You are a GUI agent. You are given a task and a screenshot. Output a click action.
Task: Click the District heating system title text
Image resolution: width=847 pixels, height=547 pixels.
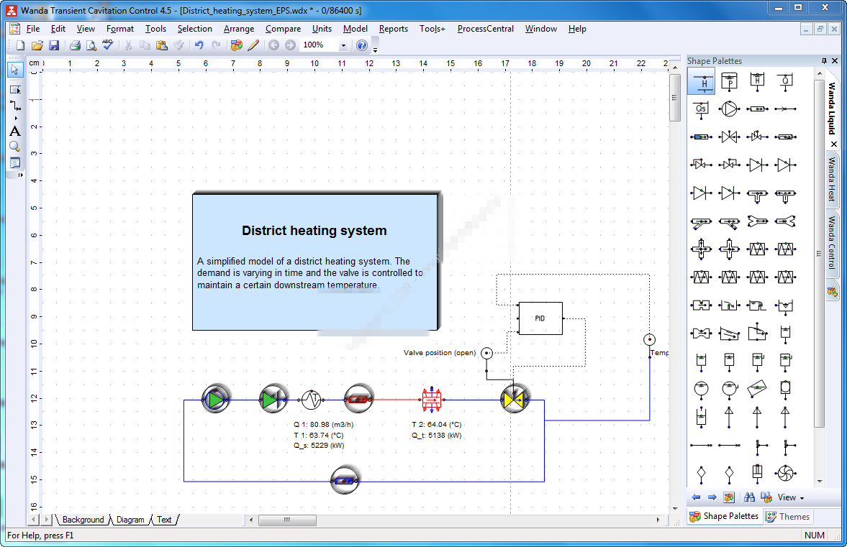click(314, 231)
